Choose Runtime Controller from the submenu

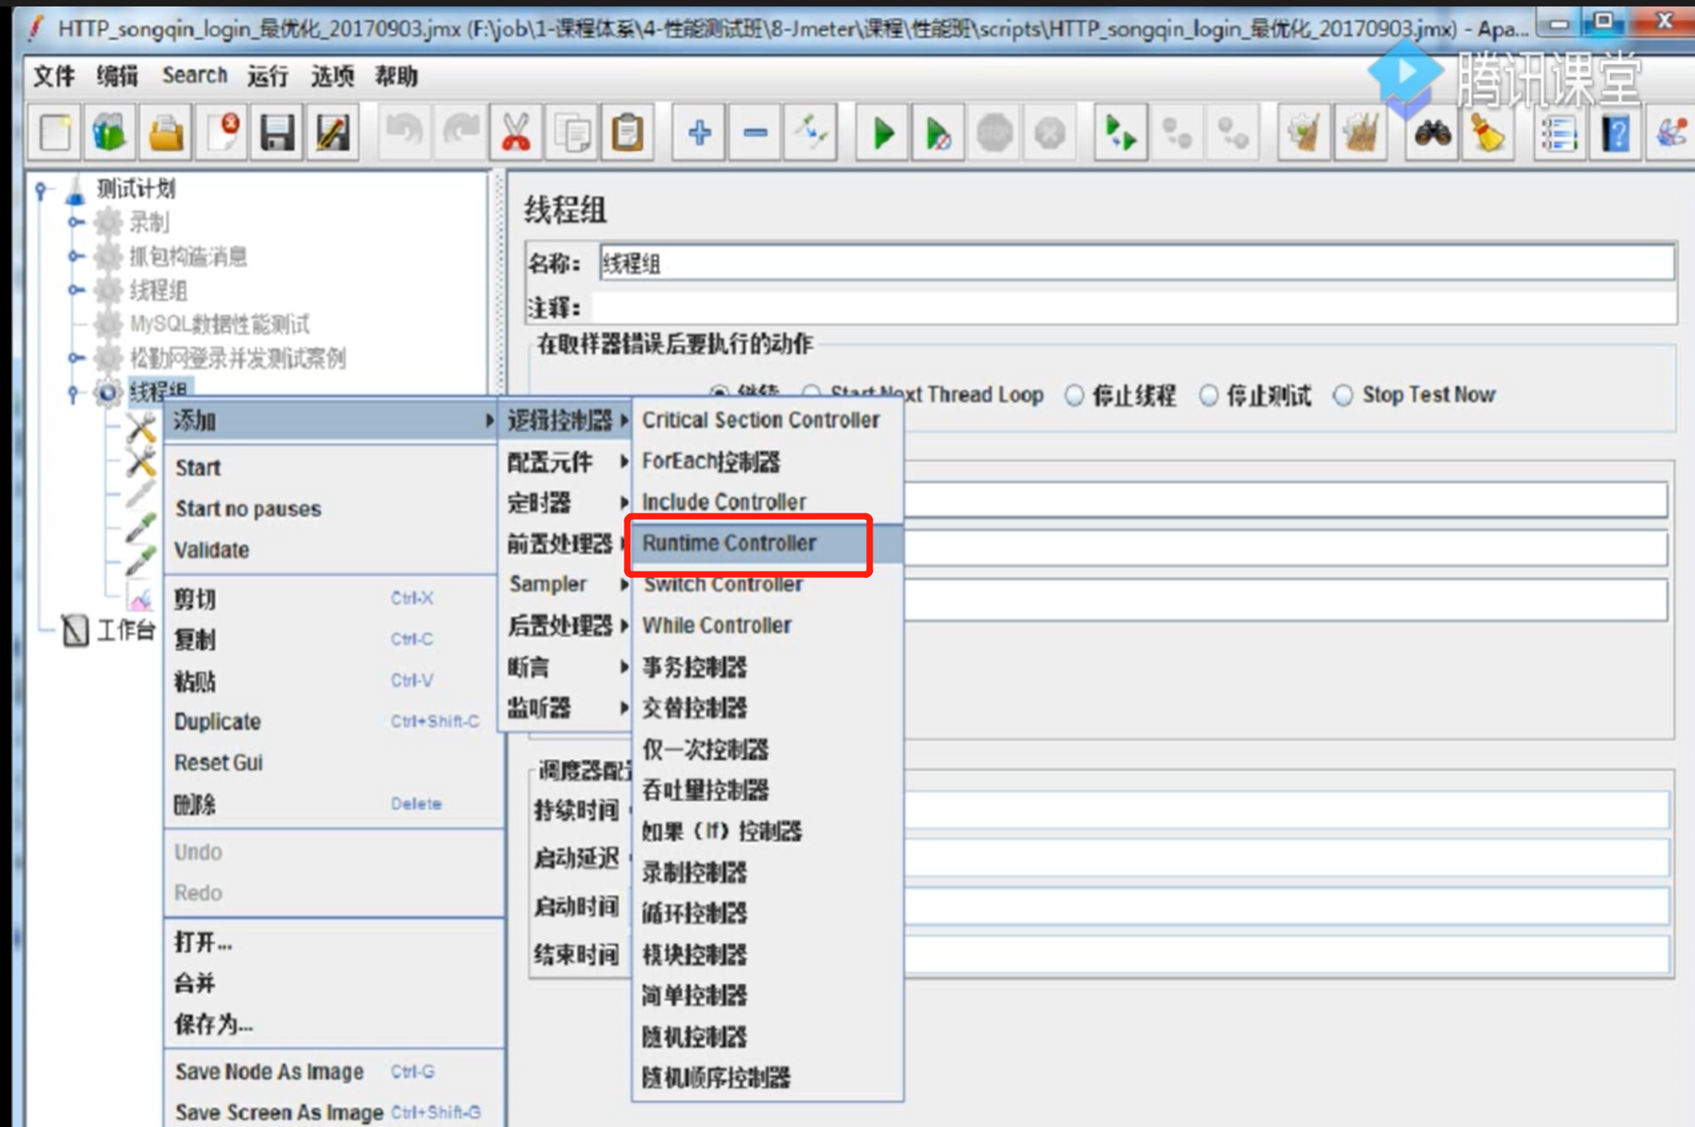729,543
